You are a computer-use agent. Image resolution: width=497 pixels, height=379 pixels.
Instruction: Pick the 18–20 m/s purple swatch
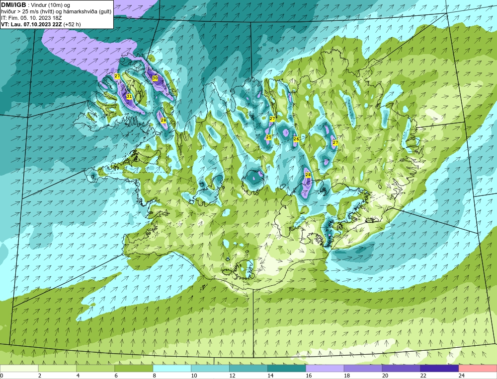(x=363, y=368)
